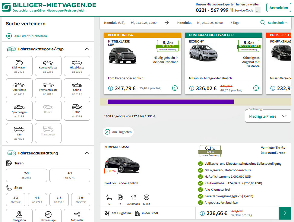Click the Automatik gearbox filter icon

point(77,214)
